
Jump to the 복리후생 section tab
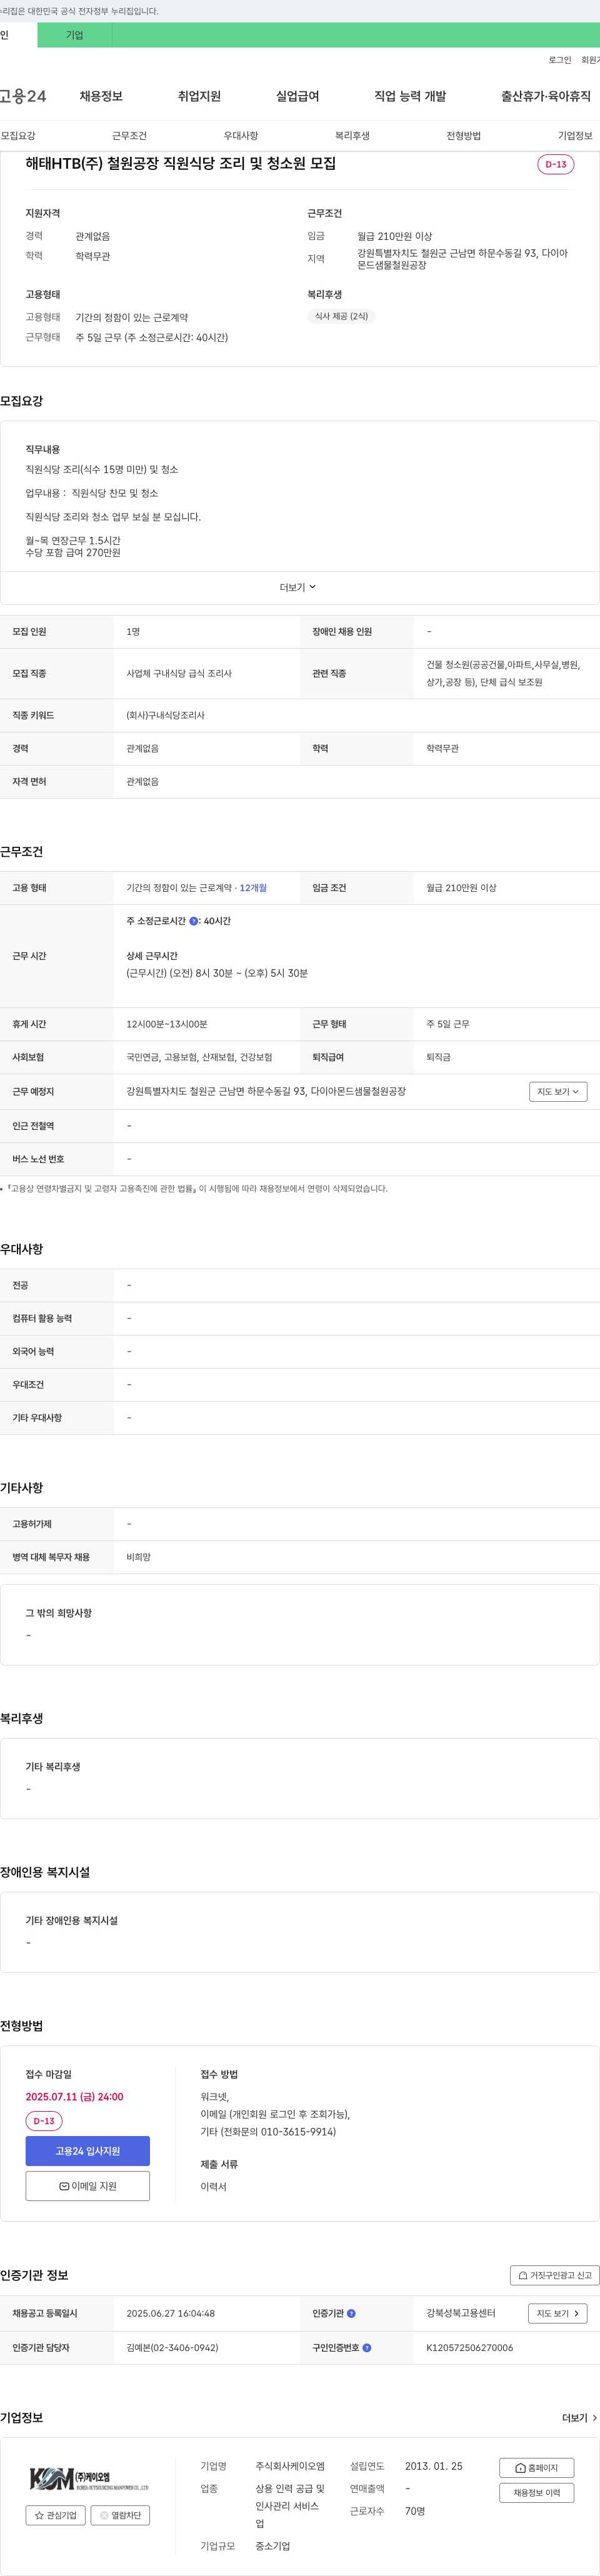click(x=352, y=136)
